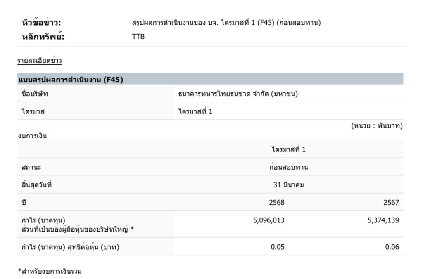This screenshot has height=279, width=423.
Task: Select the year 2568 column header
Action: pyautogui.click(x=277, y=203)
